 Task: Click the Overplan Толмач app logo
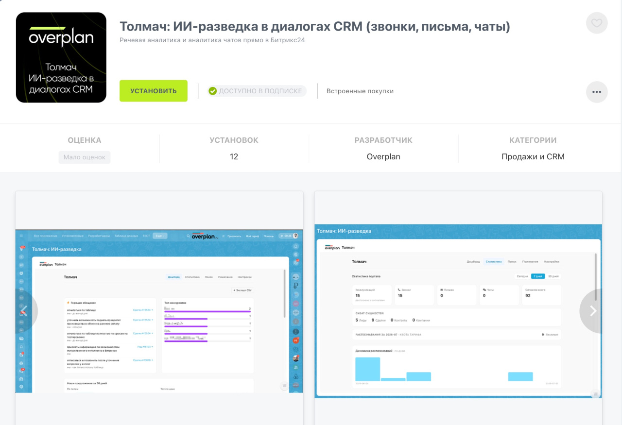[61, 57]
